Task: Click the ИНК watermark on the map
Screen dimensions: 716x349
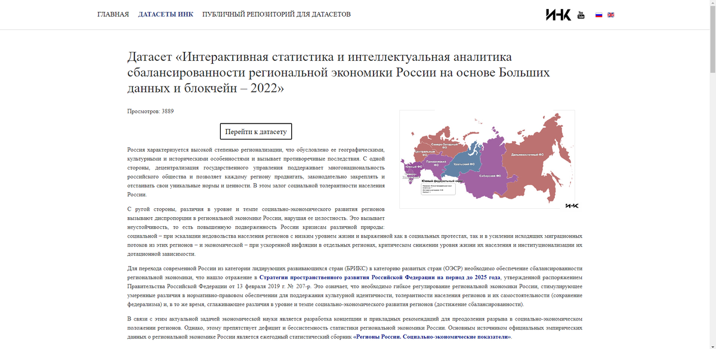Action: [x=571, y=206]
